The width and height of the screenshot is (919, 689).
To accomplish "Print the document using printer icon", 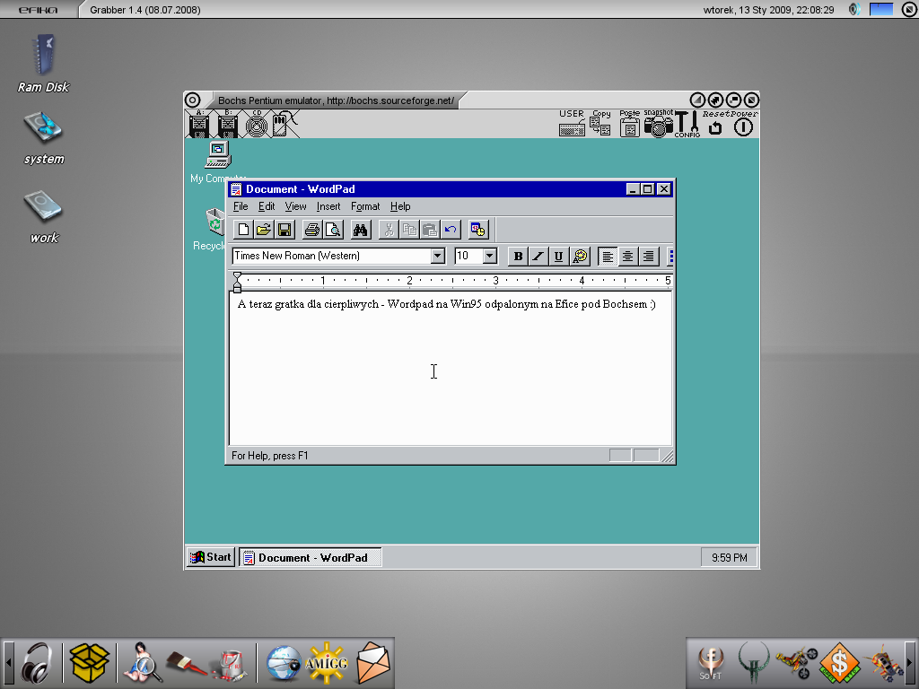I will [x=311, y=230].
